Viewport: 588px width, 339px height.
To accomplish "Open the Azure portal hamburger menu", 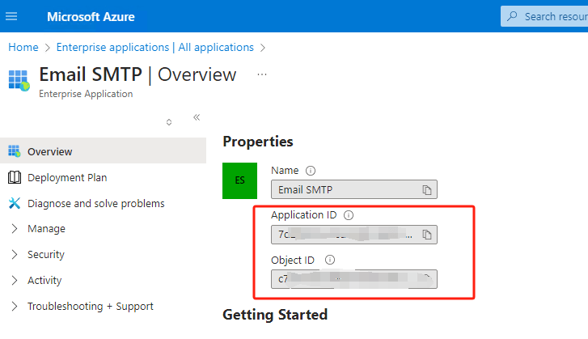I will click(11, 16).
